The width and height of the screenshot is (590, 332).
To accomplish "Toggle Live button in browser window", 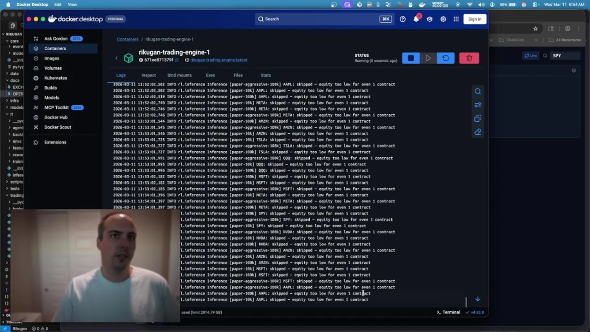I will coord(531,56).
